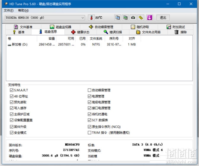Click the SATA 3 (6.0 Gb/s) standard value
This screenshot has width=199, height=166.
[147, 144]
